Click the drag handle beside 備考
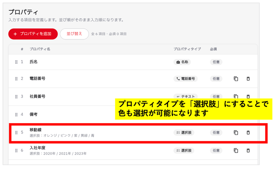This screenshot has width=277, height=169. 16,114
